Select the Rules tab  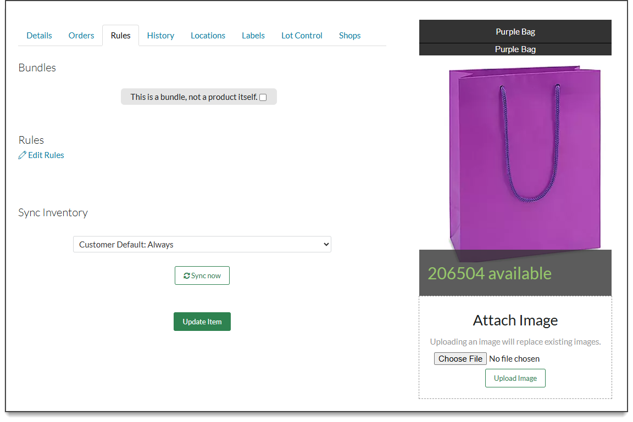click(120, 36)
